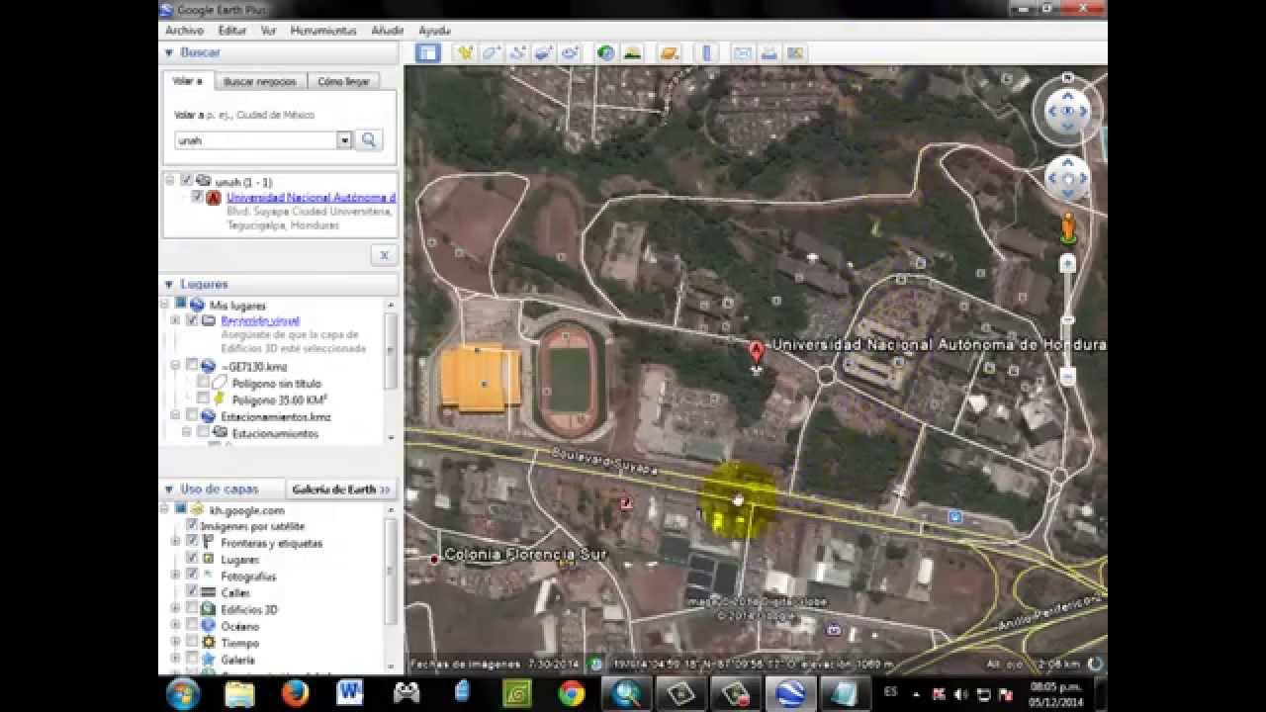This screenshot has width=1266, height=712.
Task: Click the magnifier search button
Action: [x=369, y=140]
